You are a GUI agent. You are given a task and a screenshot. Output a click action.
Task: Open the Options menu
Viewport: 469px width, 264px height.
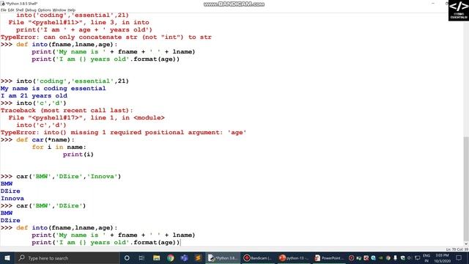[x=44, y=10]
